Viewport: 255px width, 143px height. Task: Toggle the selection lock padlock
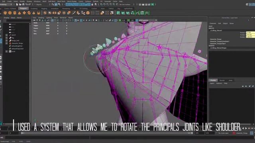92,4
